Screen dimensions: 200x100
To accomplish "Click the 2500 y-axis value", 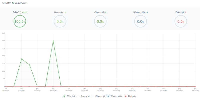I will pos(3,48).
